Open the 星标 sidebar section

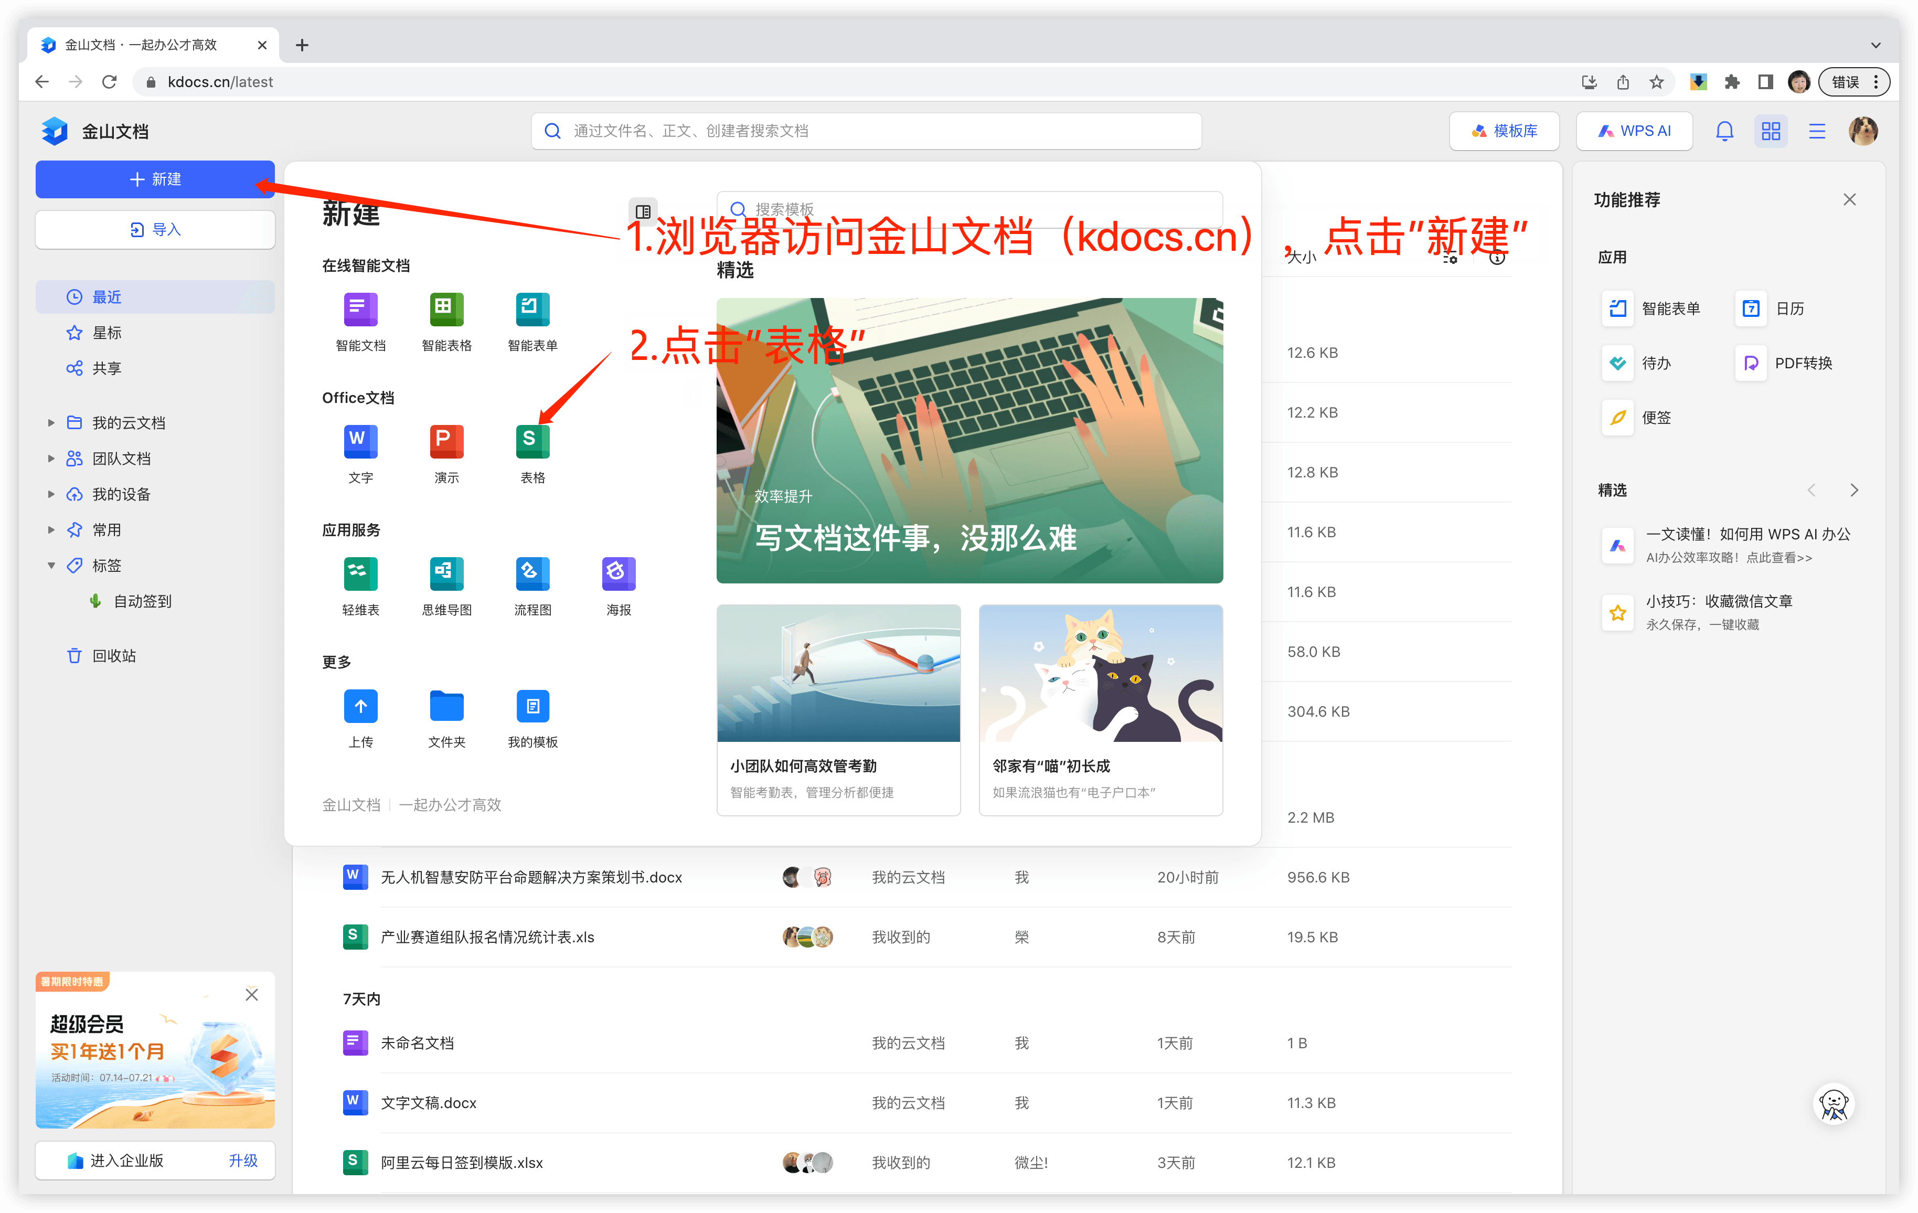106,332
